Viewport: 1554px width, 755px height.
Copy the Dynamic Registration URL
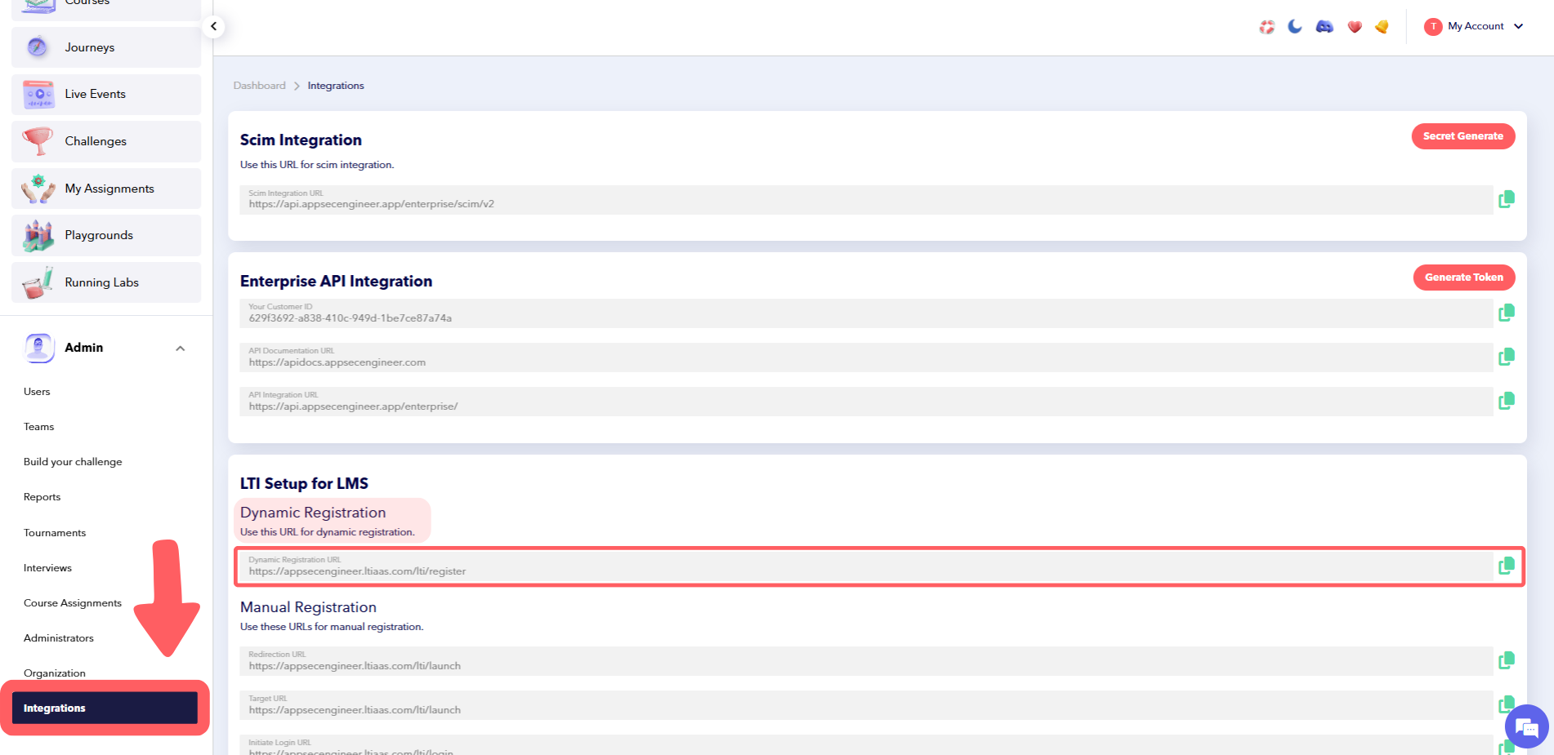(x=1506, y=565)
